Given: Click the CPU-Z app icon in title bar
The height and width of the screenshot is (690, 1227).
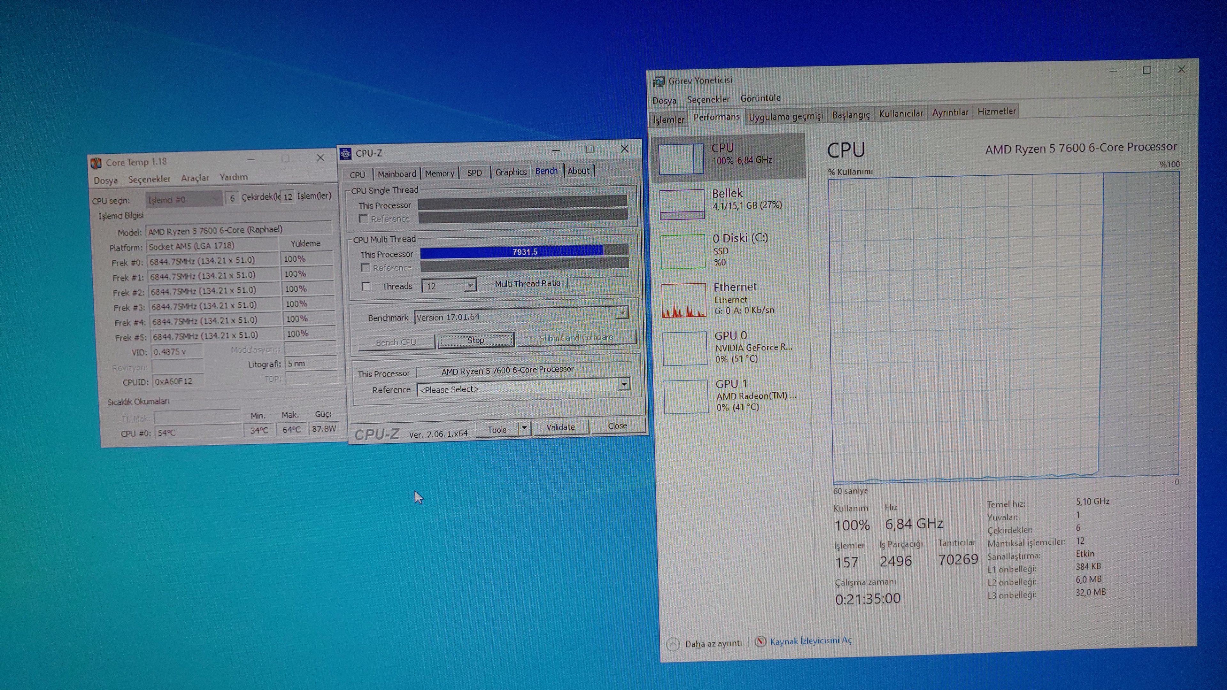Looking at the screenshot, I should pyautogui.click(x=345, y=153).
